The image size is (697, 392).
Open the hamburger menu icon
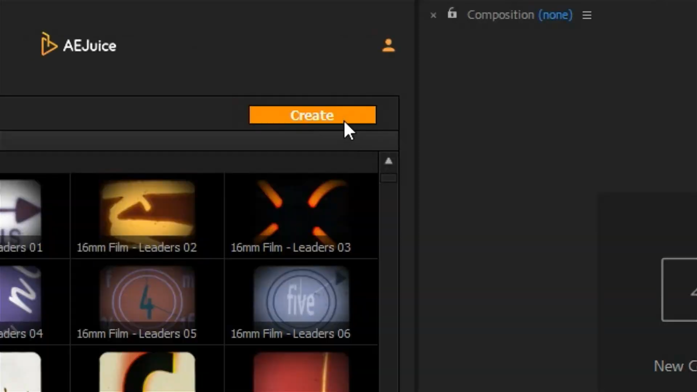586,15
